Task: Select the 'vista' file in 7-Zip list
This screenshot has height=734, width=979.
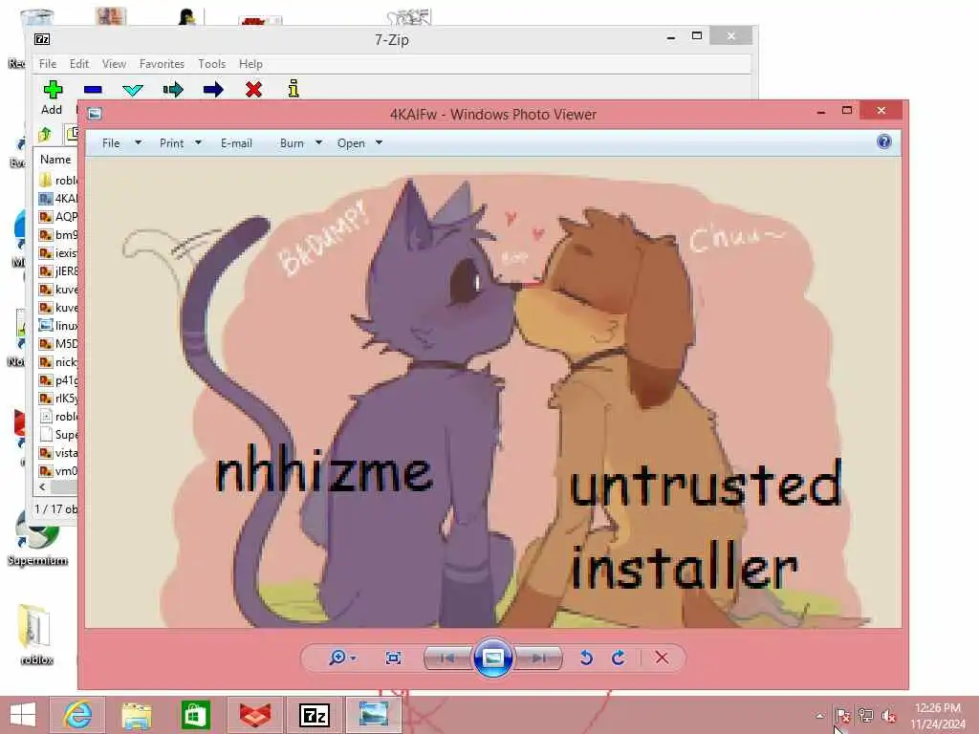Action: pyautogui.click(x=57, y=452)
